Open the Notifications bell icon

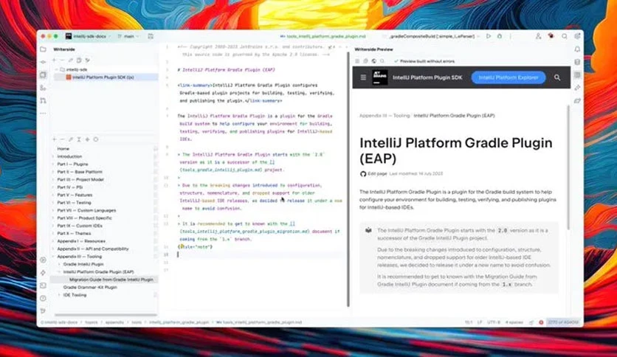click(577, 49)
